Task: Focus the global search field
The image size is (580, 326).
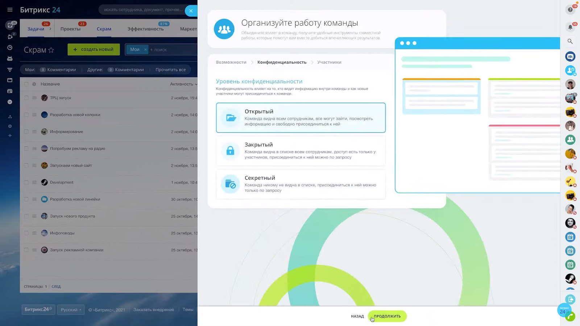Action: 143,10
